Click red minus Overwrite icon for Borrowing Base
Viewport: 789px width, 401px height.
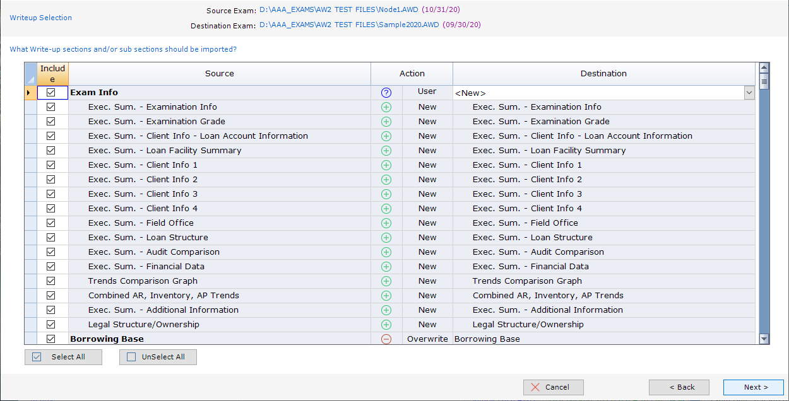[x=386, y=339]
